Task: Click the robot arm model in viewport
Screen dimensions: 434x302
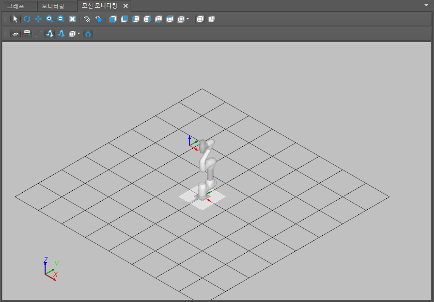Action: pos(207,166)
